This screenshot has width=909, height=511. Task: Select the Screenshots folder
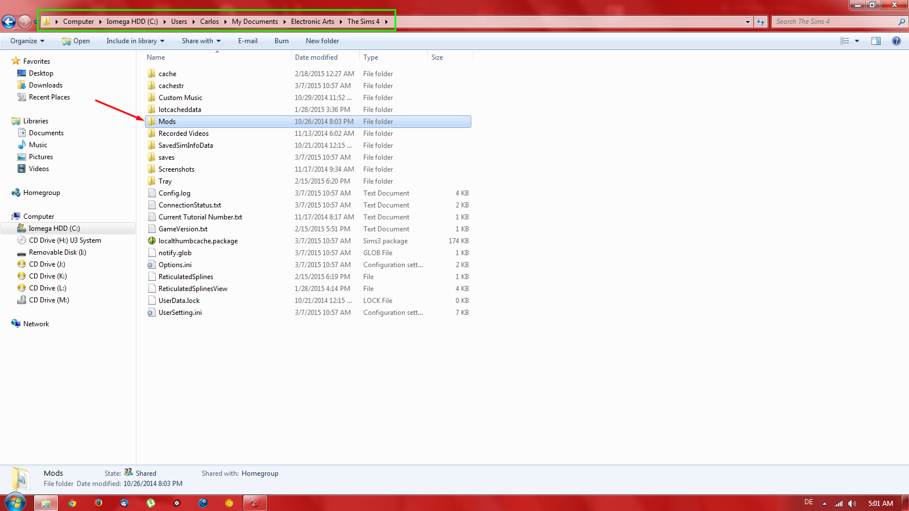click(x=176, y=169)
